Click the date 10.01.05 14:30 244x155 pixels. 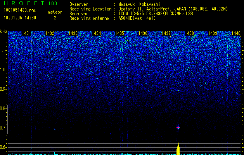(20, 18)
